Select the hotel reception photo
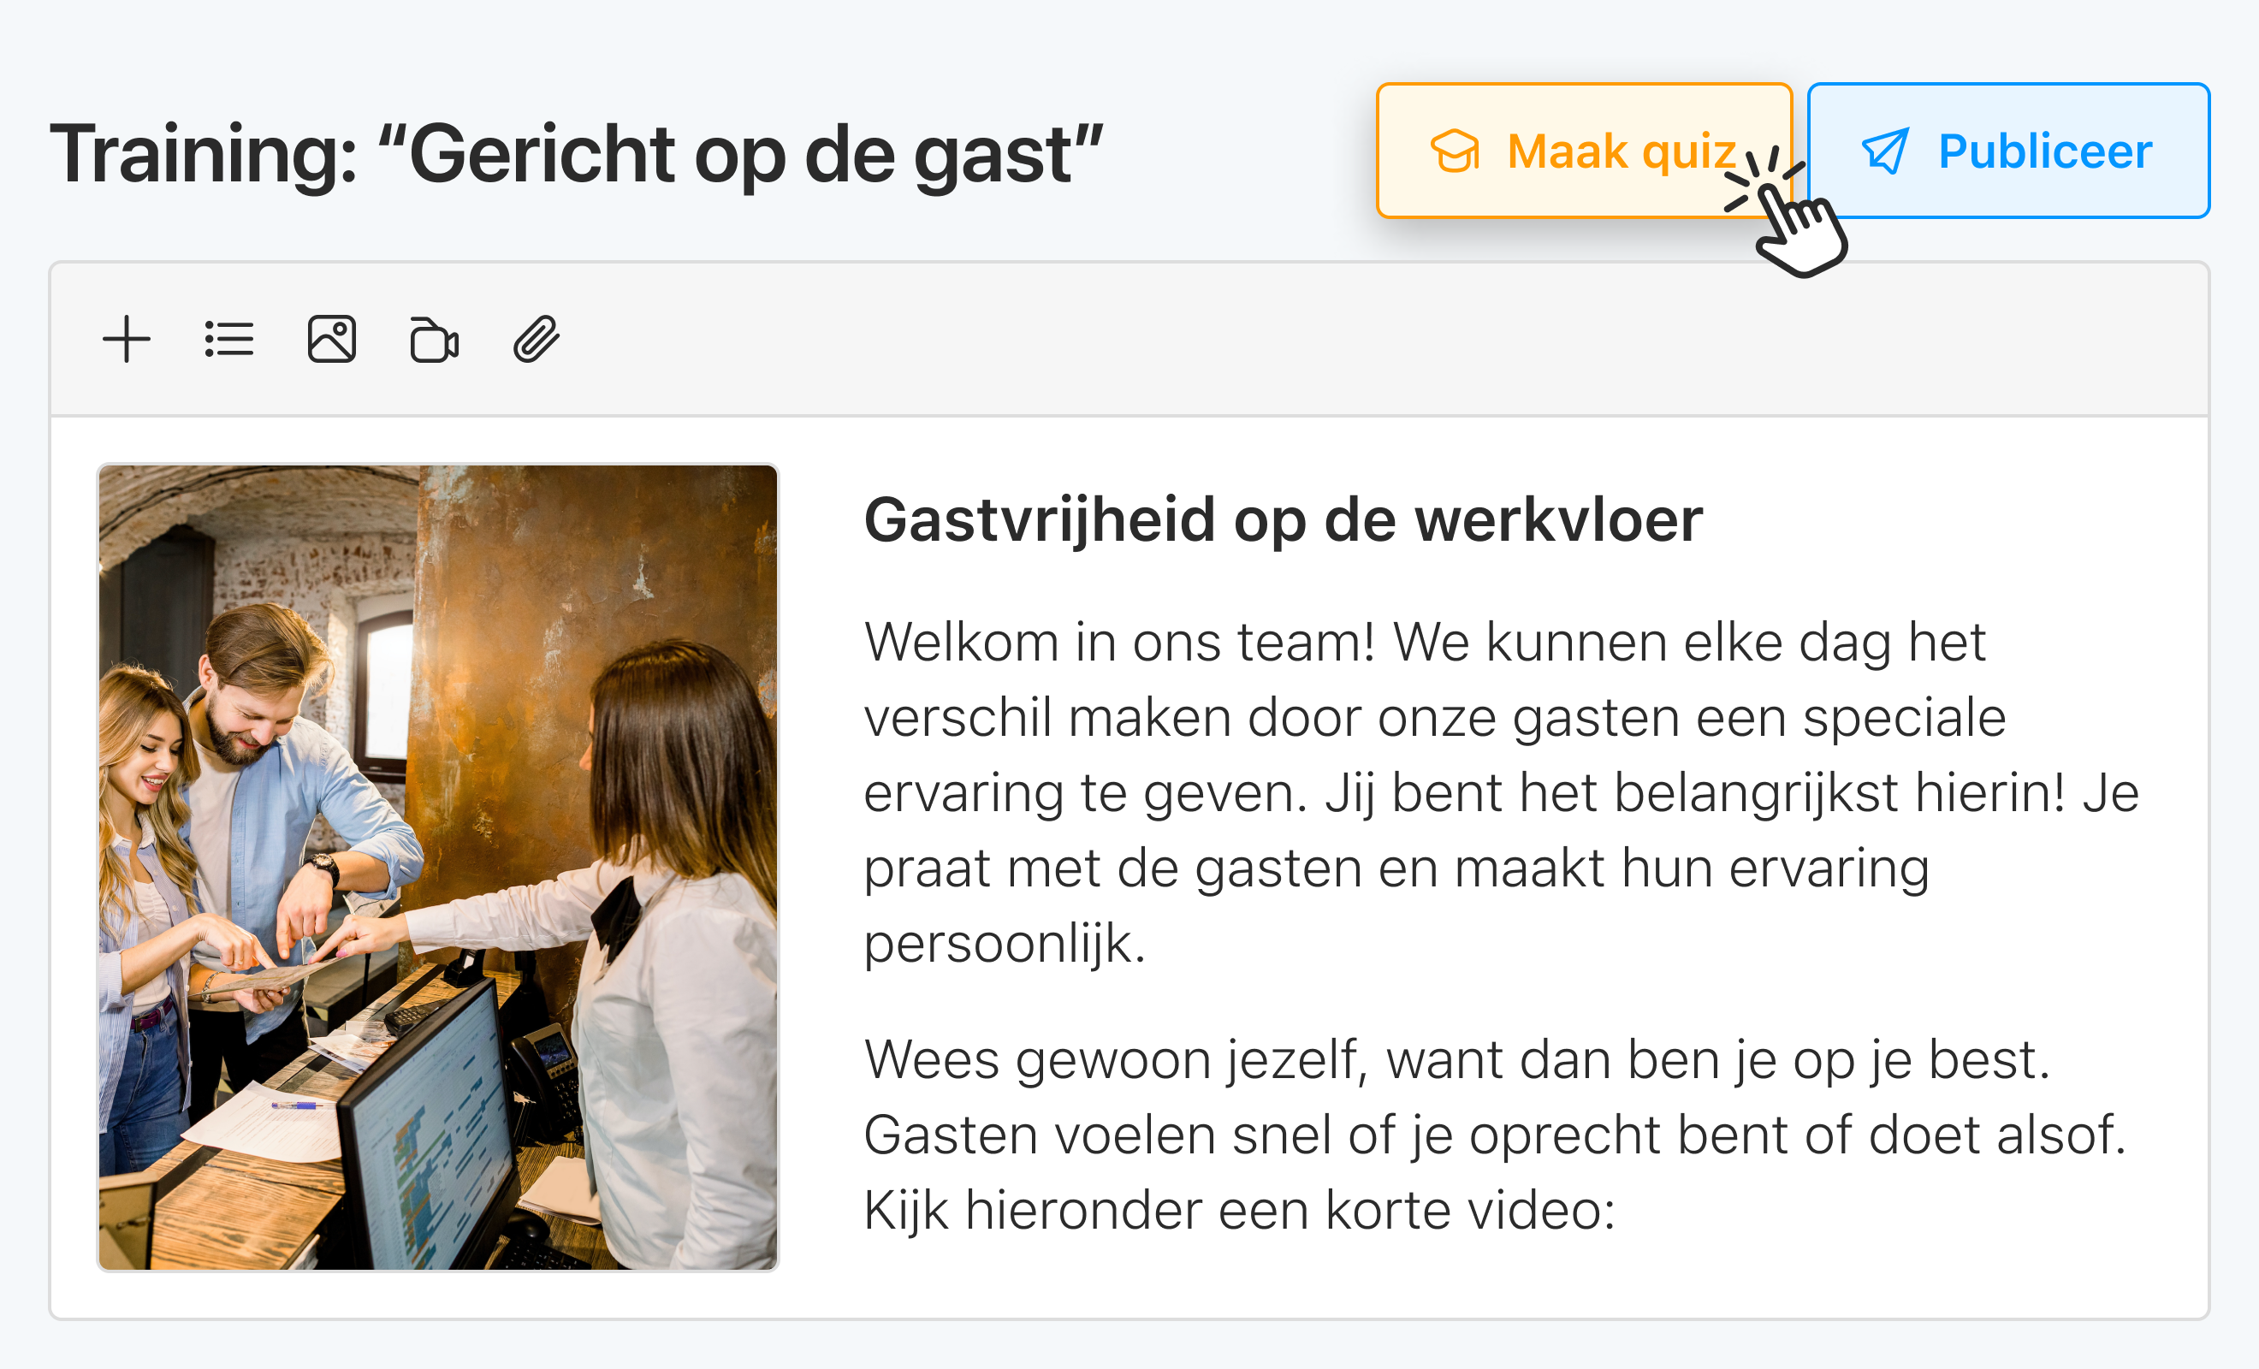Image resolution: width=2259 pixels, height=1369 pixels. click(x=438, y=868)
